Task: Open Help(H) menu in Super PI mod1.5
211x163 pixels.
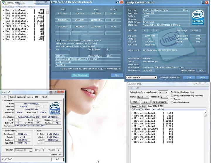Action: click(31, 7)
